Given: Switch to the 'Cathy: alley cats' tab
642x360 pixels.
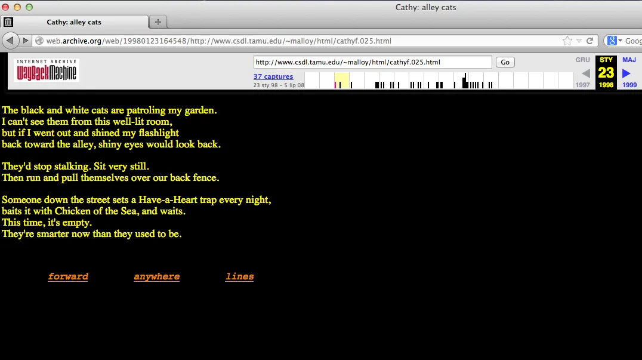Looking at the screenshot, I should pos(74,22).
